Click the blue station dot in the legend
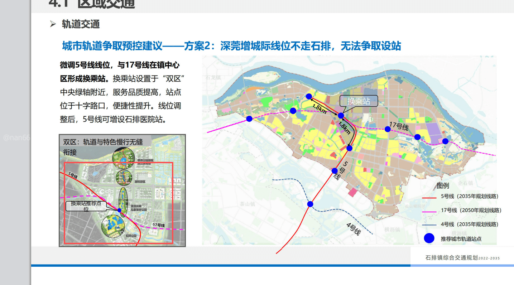Viewport: 514px width, 285px height. point(429,238)
